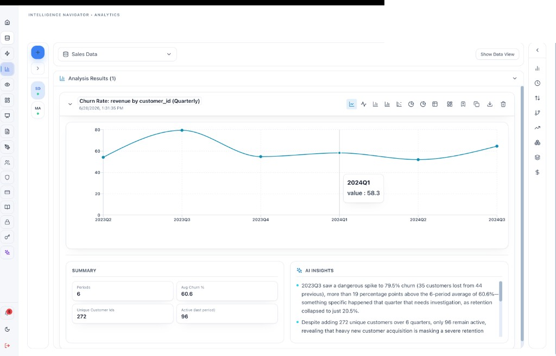
Task: Click the Unique Customer Ids 272 card
Action: coord(123,314)
